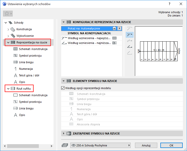Open the Tekst góra / dół page
Image resolution: width=187 pixels, height=151 pixels.
pyautogui.click(x=29, y=75)
